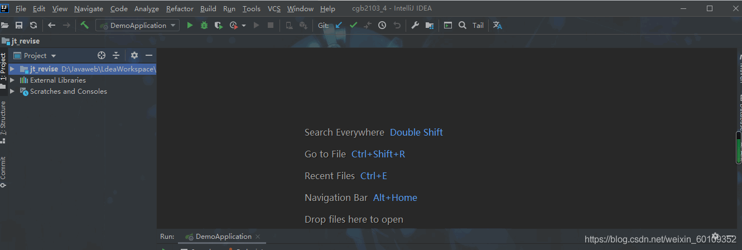Screen dimensions: 742x250
Task: Open the View menu
Action: 60,9
